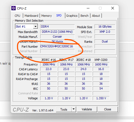Image resolution: width=134 pixels, height=122 pixels.
Task: Click the XMP tRAS value 36
Action: point(101,84)
